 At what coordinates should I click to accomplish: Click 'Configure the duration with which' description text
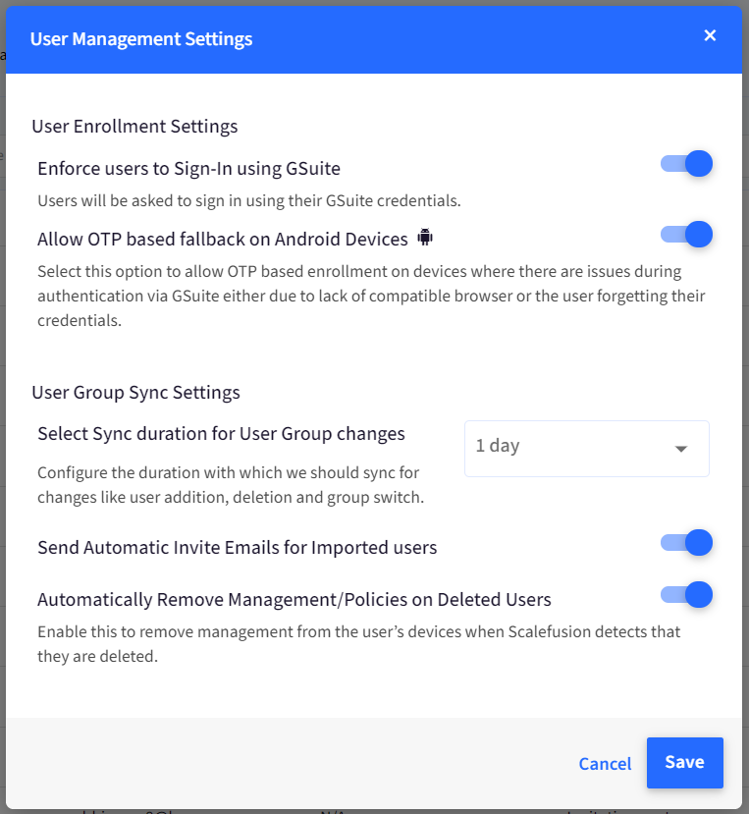(x=231, y=485)
